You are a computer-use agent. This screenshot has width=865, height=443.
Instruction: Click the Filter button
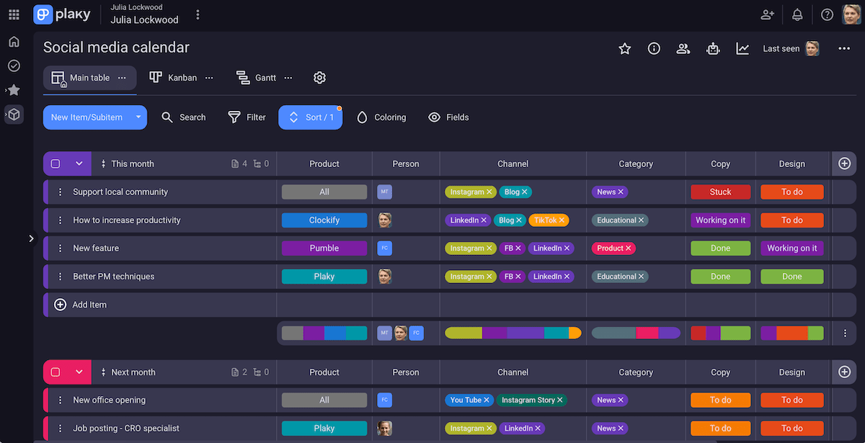pyautogui.click(x=247, y=117)
